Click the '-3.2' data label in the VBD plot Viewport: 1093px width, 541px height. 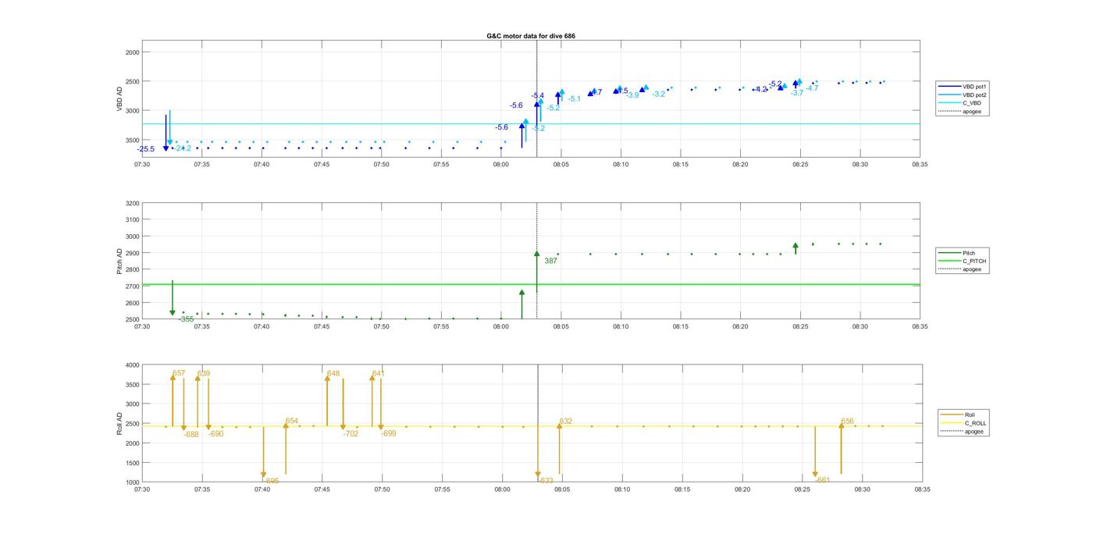[659, 94]
